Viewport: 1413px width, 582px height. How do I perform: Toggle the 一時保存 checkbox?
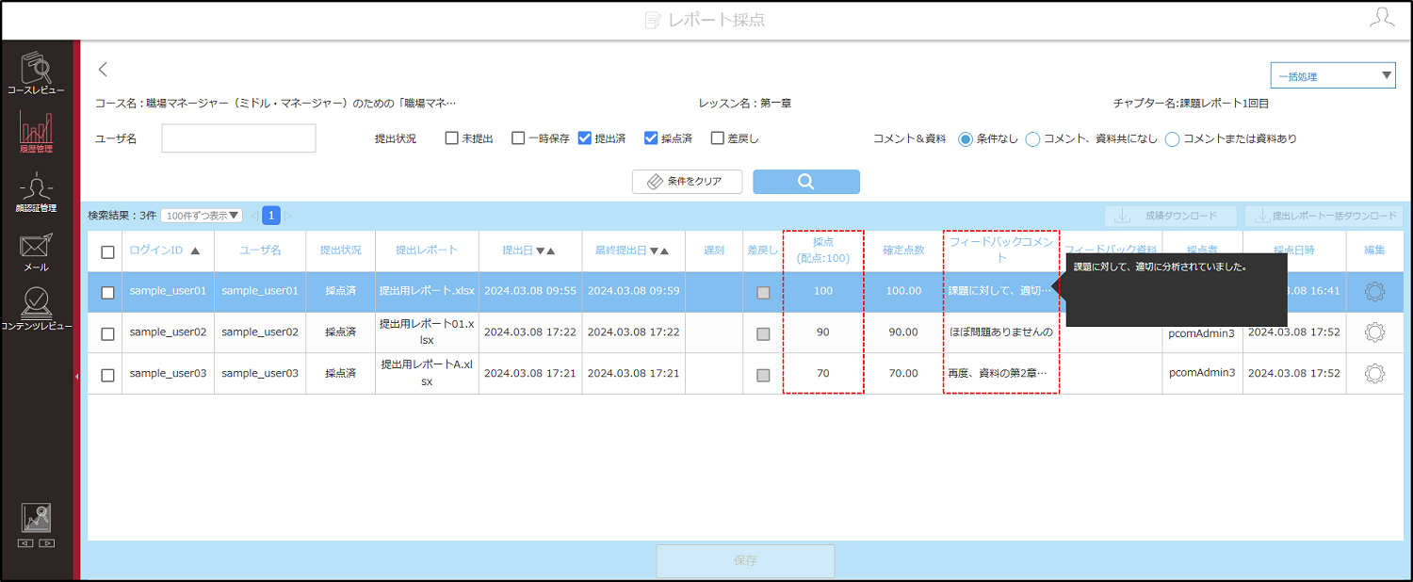pos(518,138)
